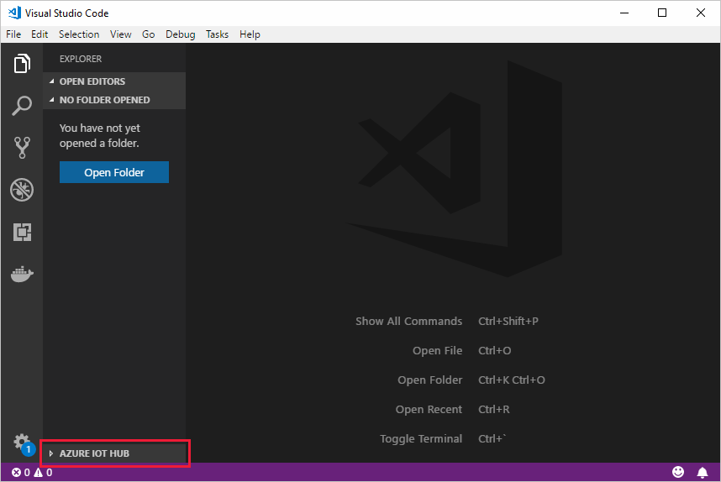Image resolution: width=721 pixels, height=482 pixels.
Task: Collapse the No Folder Opened section
Action: (x=114, y=100)
